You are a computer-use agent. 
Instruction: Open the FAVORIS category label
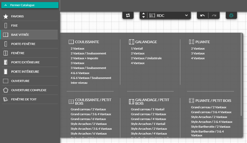coord(17,16)
